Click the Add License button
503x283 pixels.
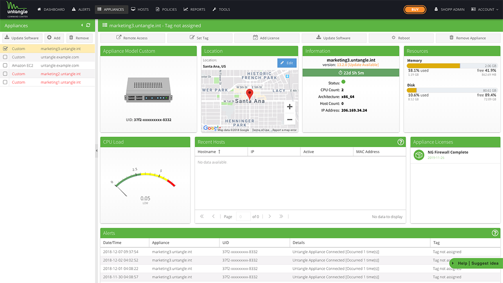[x=267, y=38]
